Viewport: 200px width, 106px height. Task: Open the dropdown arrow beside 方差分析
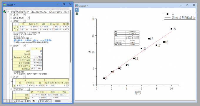[x=28, y=89]
